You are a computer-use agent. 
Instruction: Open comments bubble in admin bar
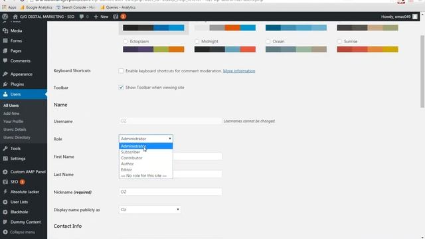pyautogui.click(x=82, y=17)
